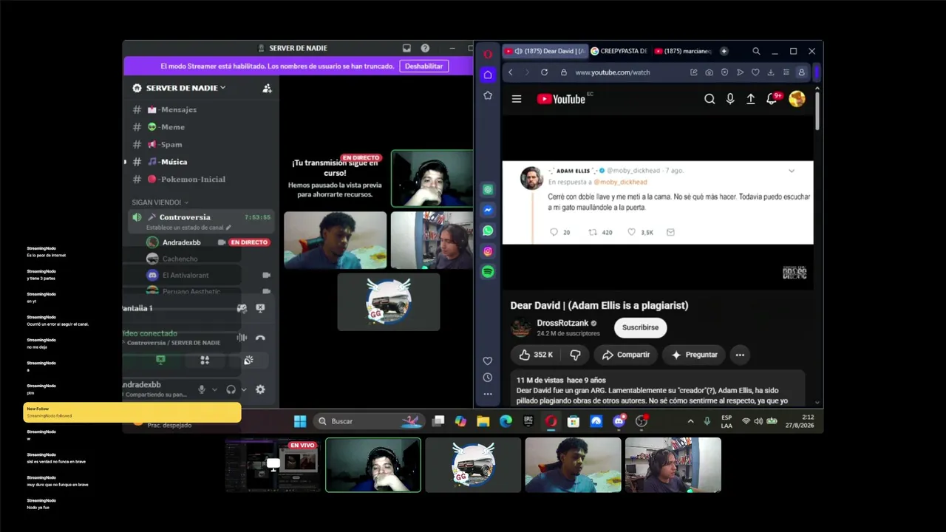Open WhatsApp in Opera sidebar
Screen dimensions: 946x532
point(488,231)
